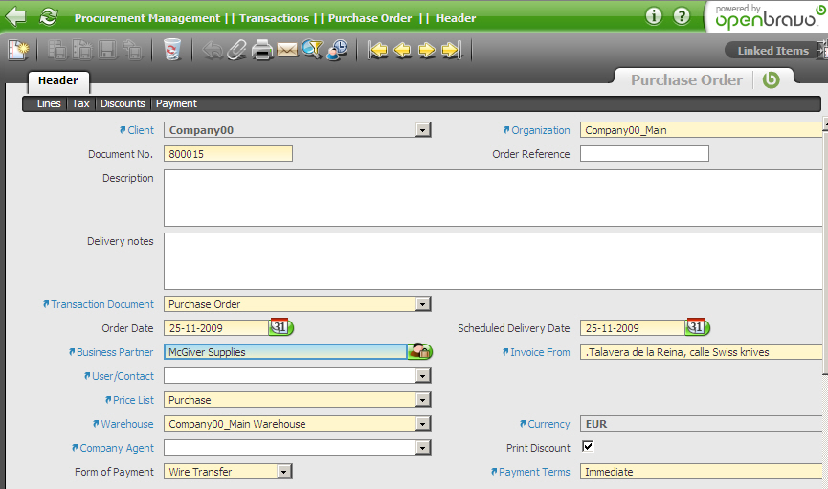Click the back arrow in the green header

(15, 16)
